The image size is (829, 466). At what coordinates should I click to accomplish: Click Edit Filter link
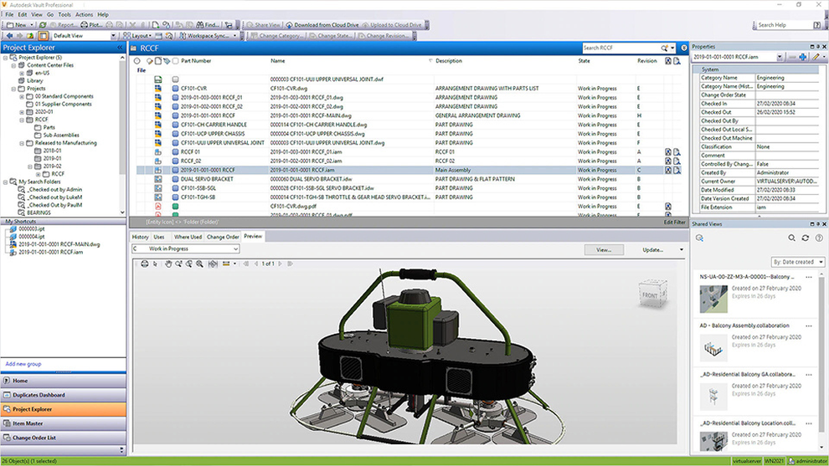tap(675, 223)
